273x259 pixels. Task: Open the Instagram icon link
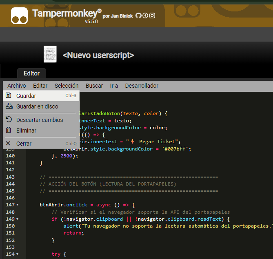(x=152, y=15)
